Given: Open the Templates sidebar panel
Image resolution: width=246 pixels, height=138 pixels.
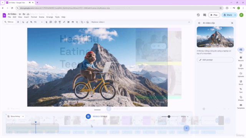Looking at the screenshot, I should 241,106.
